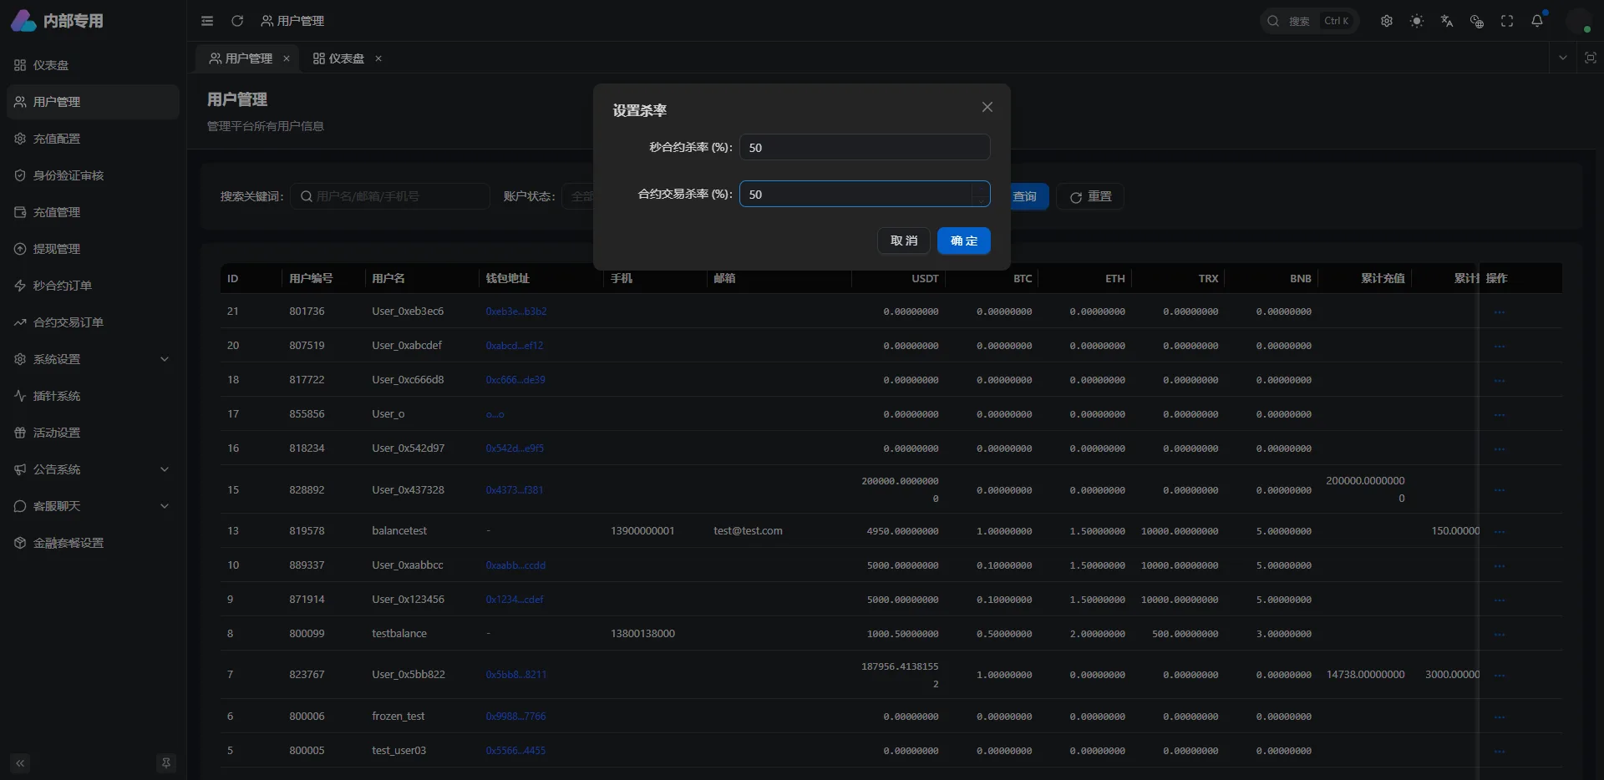This screenshot has width=1604, height=780.
Task: Open preferences gear icon in top bar
Action: pos(1386,21)
